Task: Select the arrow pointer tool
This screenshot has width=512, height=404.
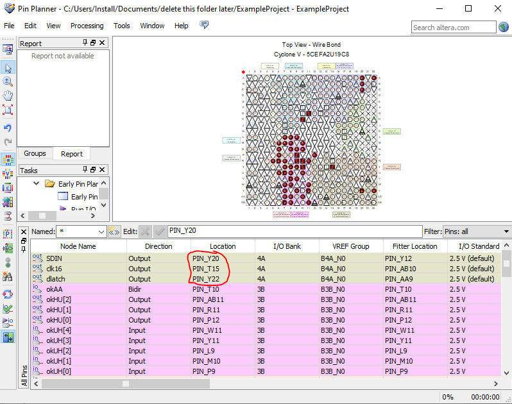Action: tap(8, 67)
